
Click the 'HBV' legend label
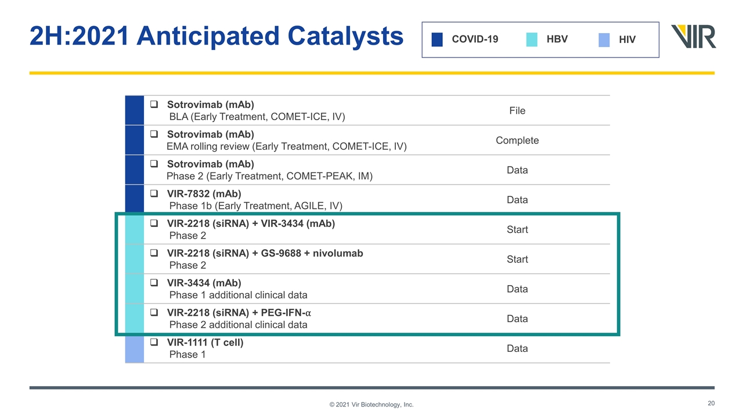[557, 39]
